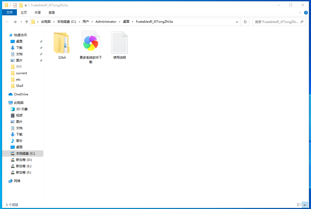Image resolution: width=311 pixels, height=209 pixels.
Task: Click the new folder icon in title bar
Action: point(21,5)
